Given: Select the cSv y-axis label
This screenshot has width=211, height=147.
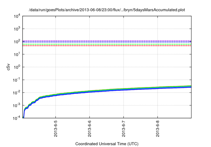Looking at the screenshot, I should [x=8, y=67].
